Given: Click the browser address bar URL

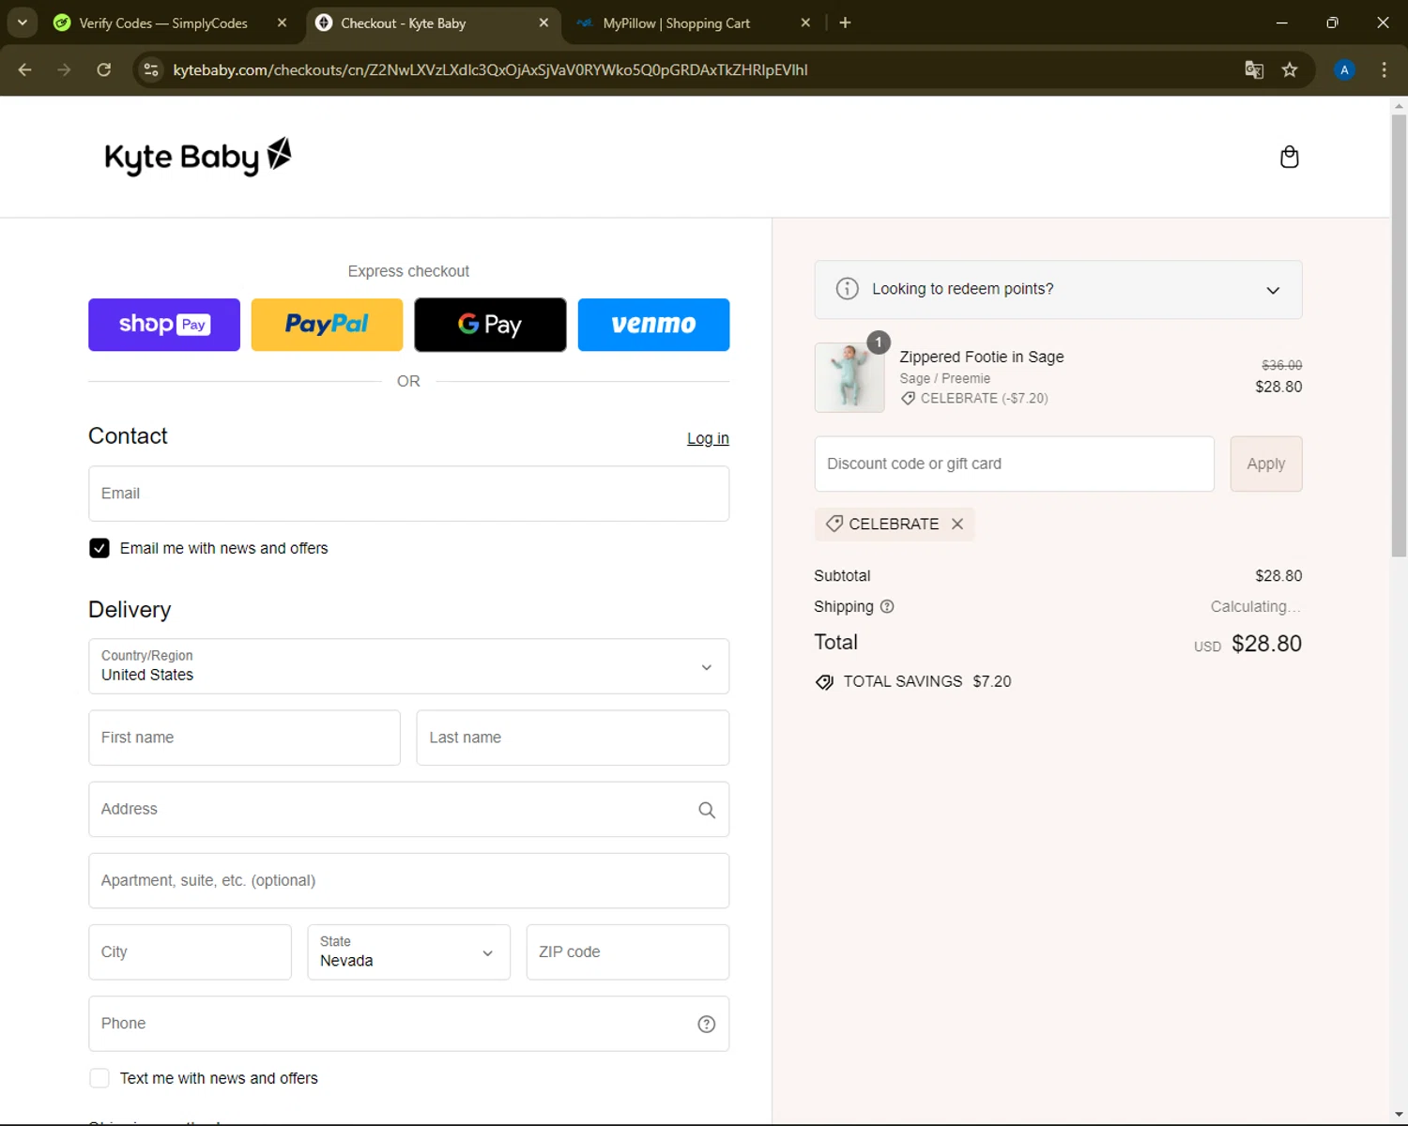Looking at the screenshot, I should point(490,69).
